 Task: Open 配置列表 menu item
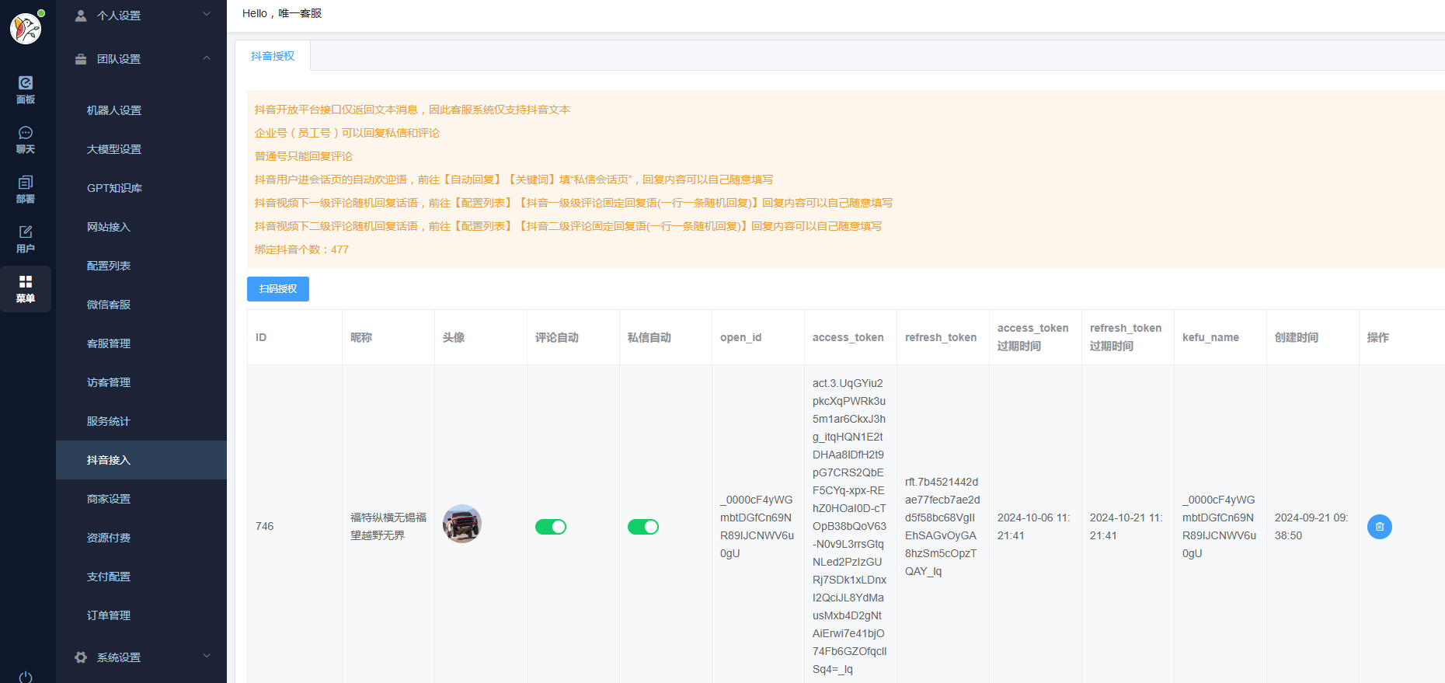point(141,266)
